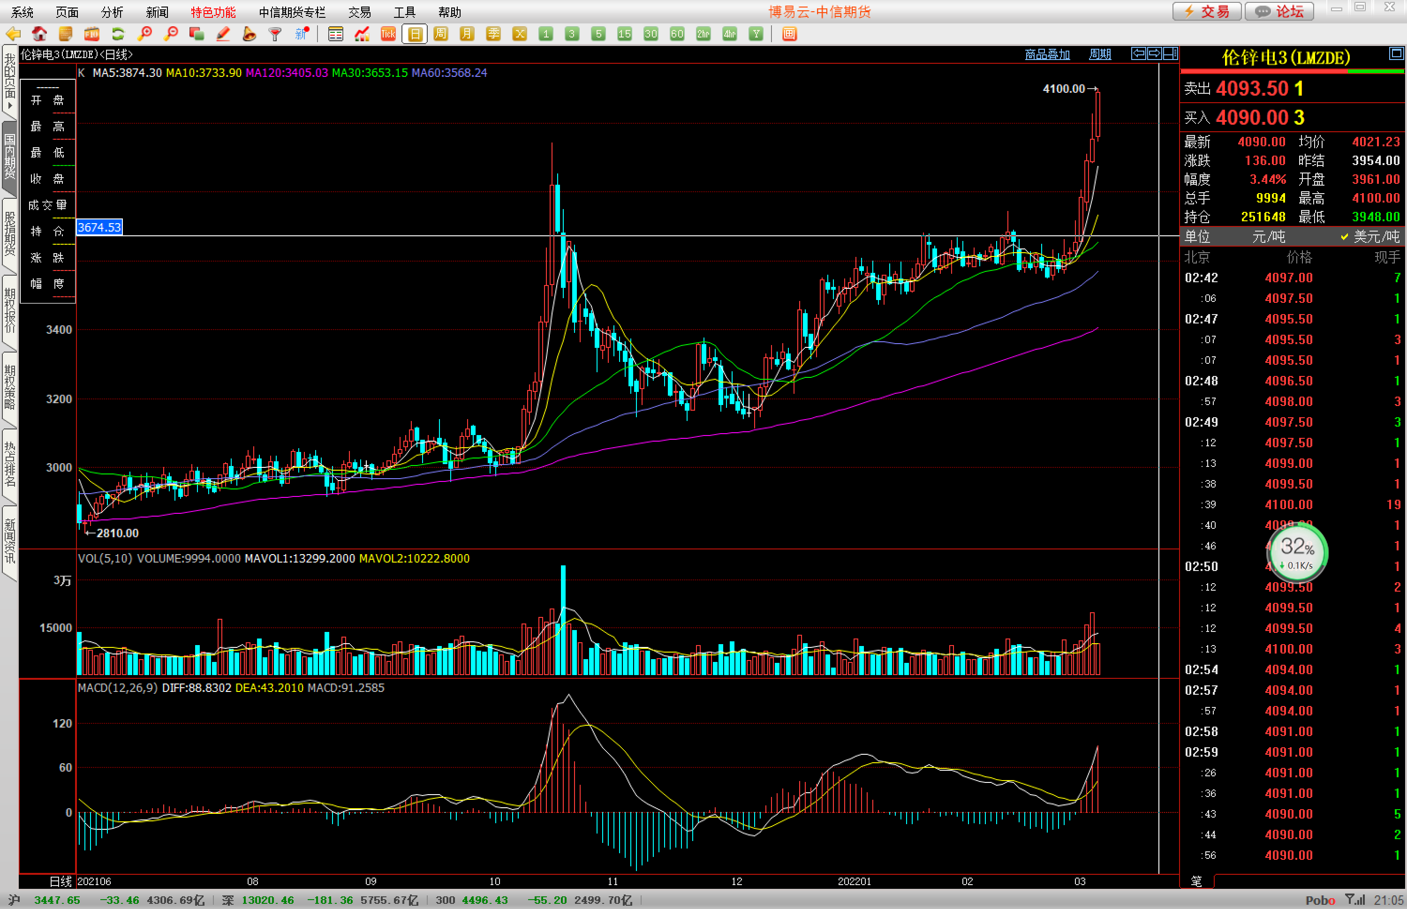Open the 特色功能 menu

[212, 12]
